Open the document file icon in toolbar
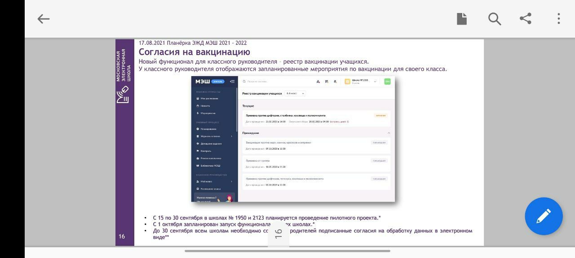The width and height of the screenshot is (575, 258). 462,19
